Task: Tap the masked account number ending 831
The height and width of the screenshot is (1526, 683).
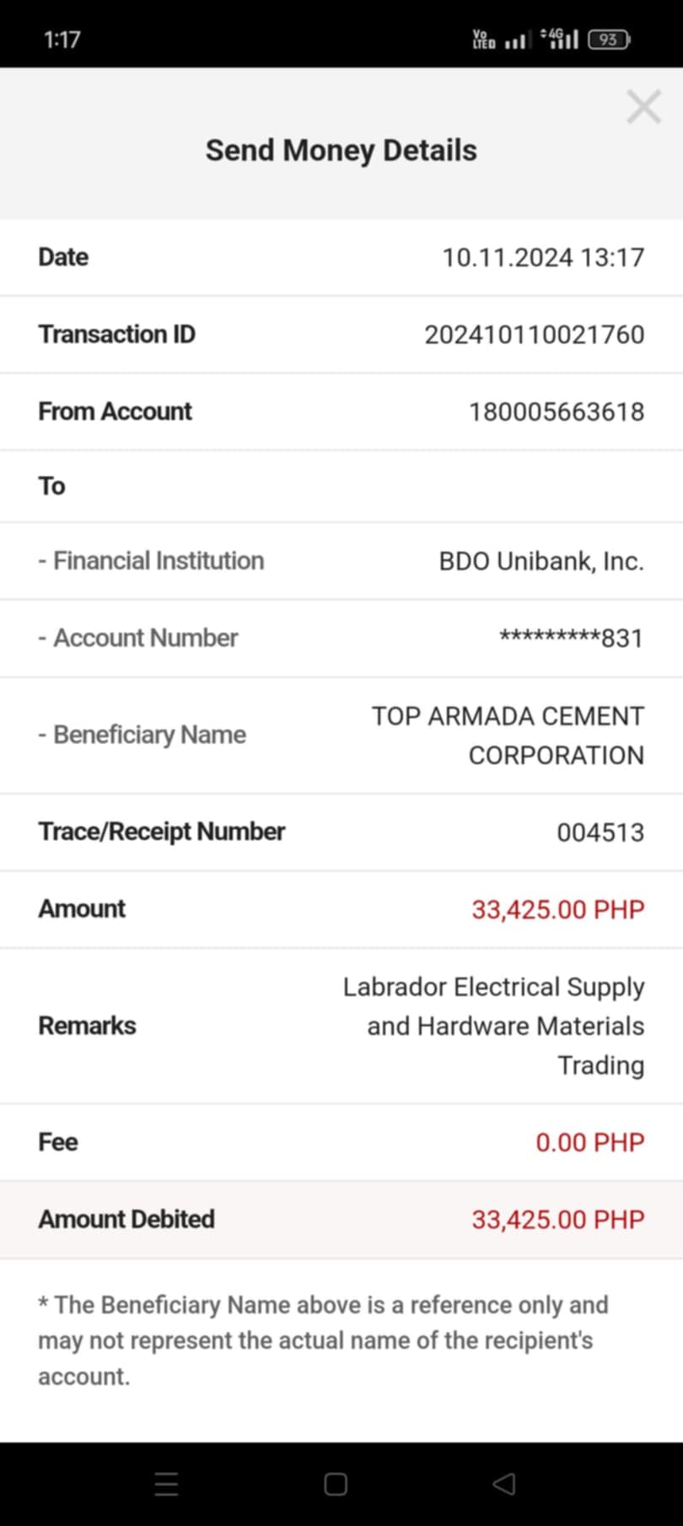Action: coord(571,638)
